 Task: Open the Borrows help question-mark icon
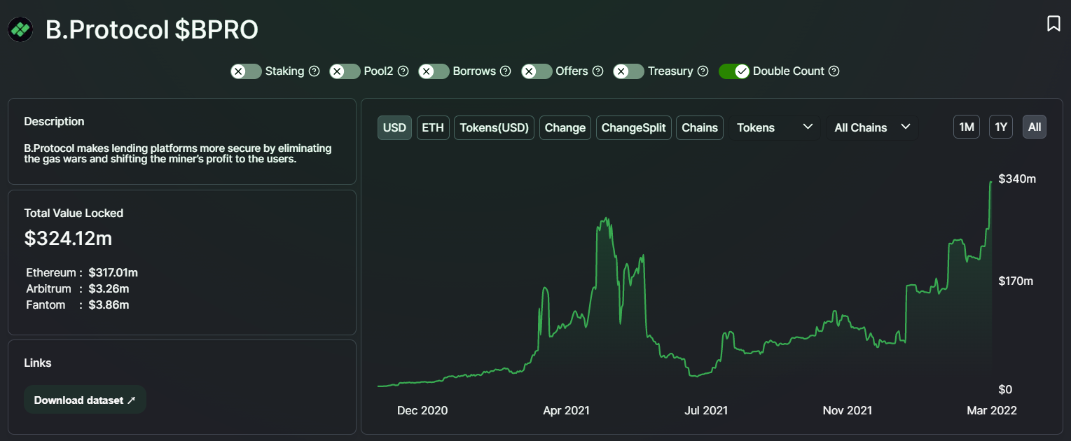tap(506, 71)
